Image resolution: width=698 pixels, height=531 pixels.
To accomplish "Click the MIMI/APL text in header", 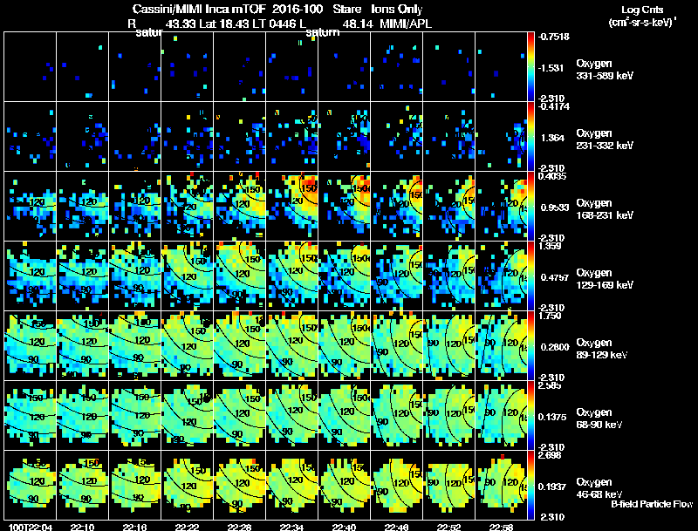I will pos(405,24).
